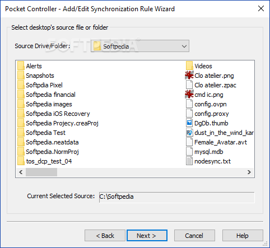Click the Snapshots folder icon
The width and height of the screenshot is (270, 248).
21,76
